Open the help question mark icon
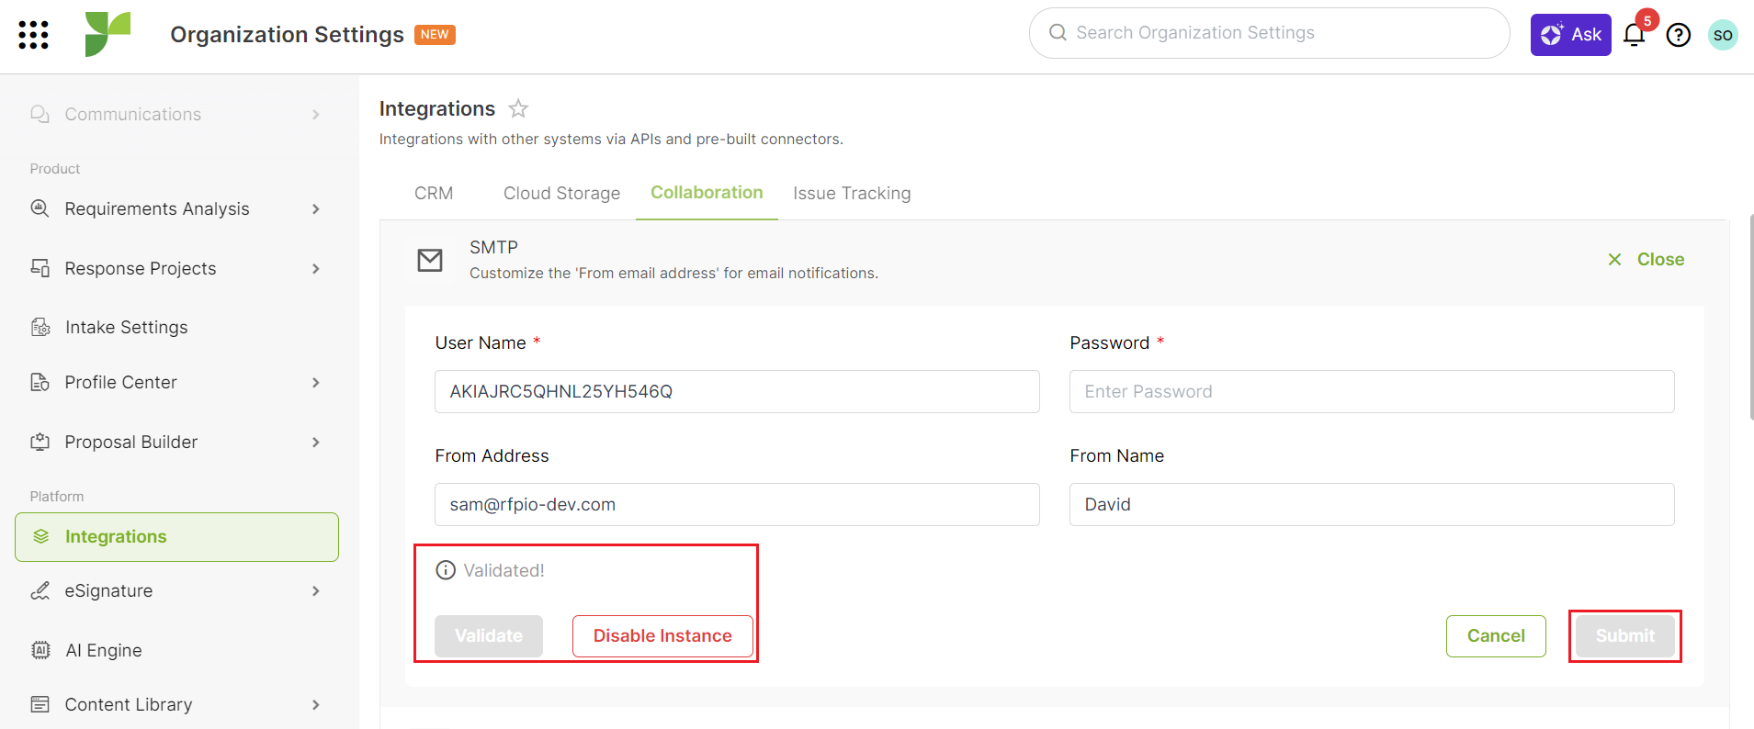The height and width of the screenshot is (729, 1754). [x=1679, y=35]
